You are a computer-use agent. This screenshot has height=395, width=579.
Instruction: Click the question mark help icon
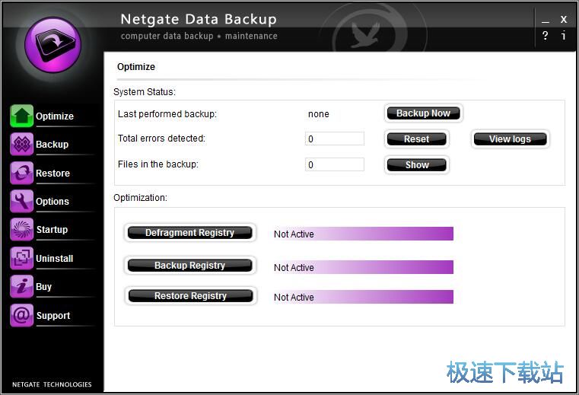546,36
